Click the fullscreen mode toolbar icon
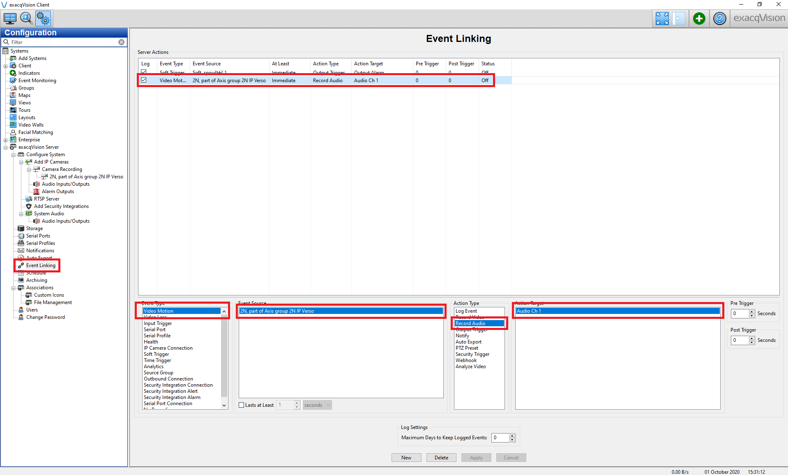 [662, 18]
